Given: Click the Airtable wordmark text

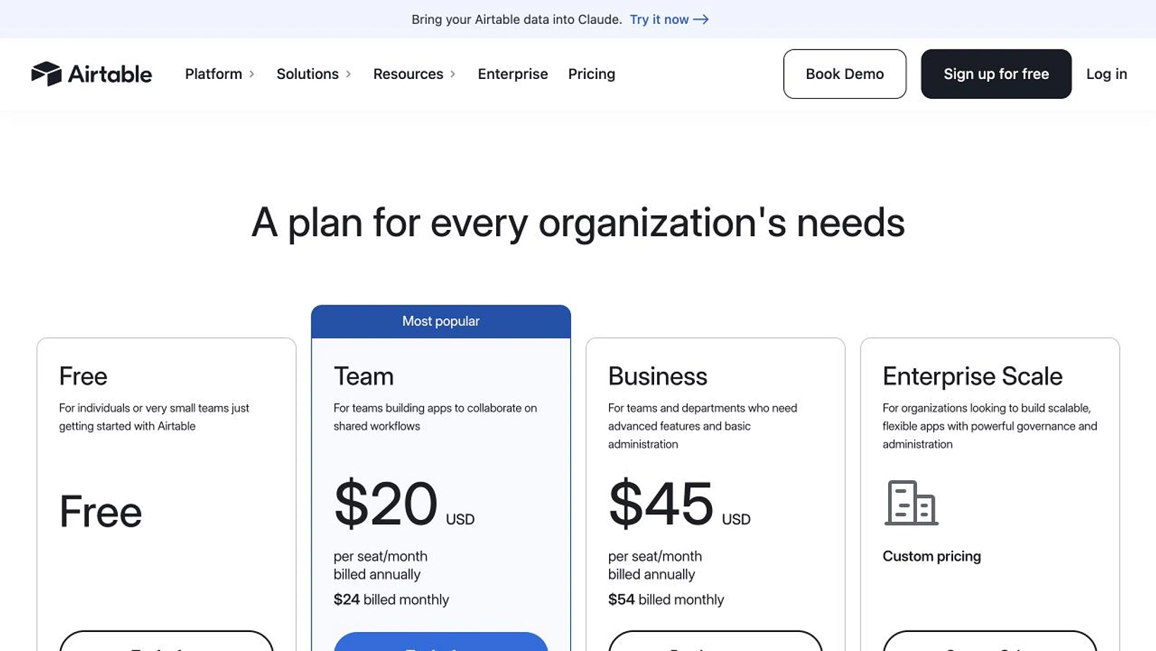Looking at the screenshot, I should (x=110, y=74).
